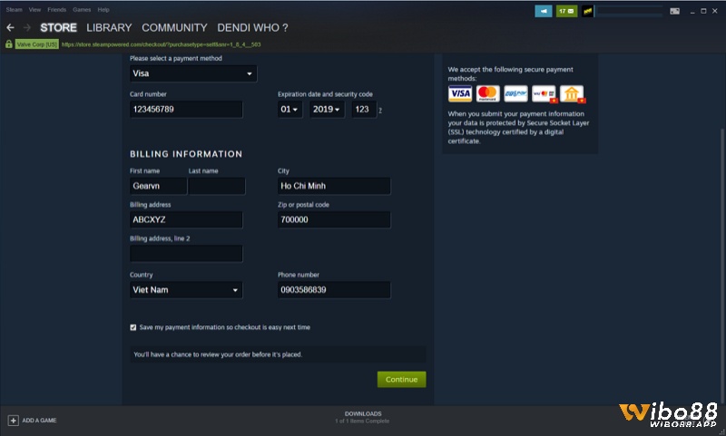Open the DENDI WHO ? profile tab
This screenshot has height=436, width=726.
click(253, 28)
